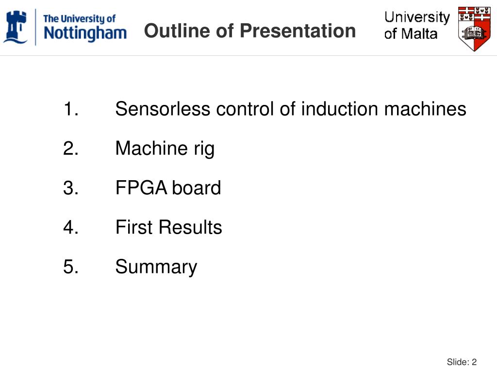This screenshot has height=373, width=497.
Task: Select the 'Summary' list item
Action: (x=156, y=267)
